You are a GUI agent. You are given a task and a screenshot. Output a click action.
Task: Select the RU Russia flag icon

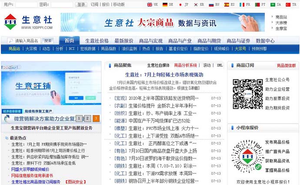(211, 5)
